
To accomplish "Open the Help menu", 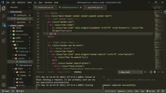I will [x=56, y=2].
